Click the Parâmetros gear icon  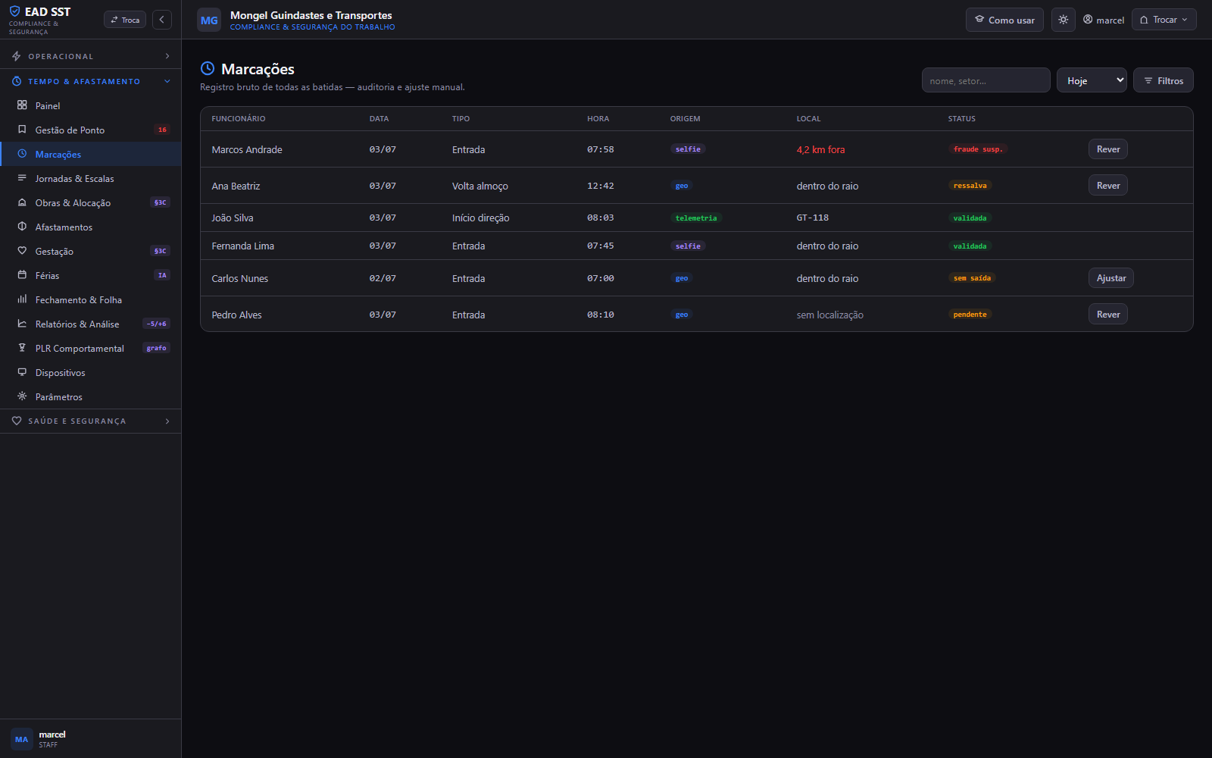coord(22,396)
